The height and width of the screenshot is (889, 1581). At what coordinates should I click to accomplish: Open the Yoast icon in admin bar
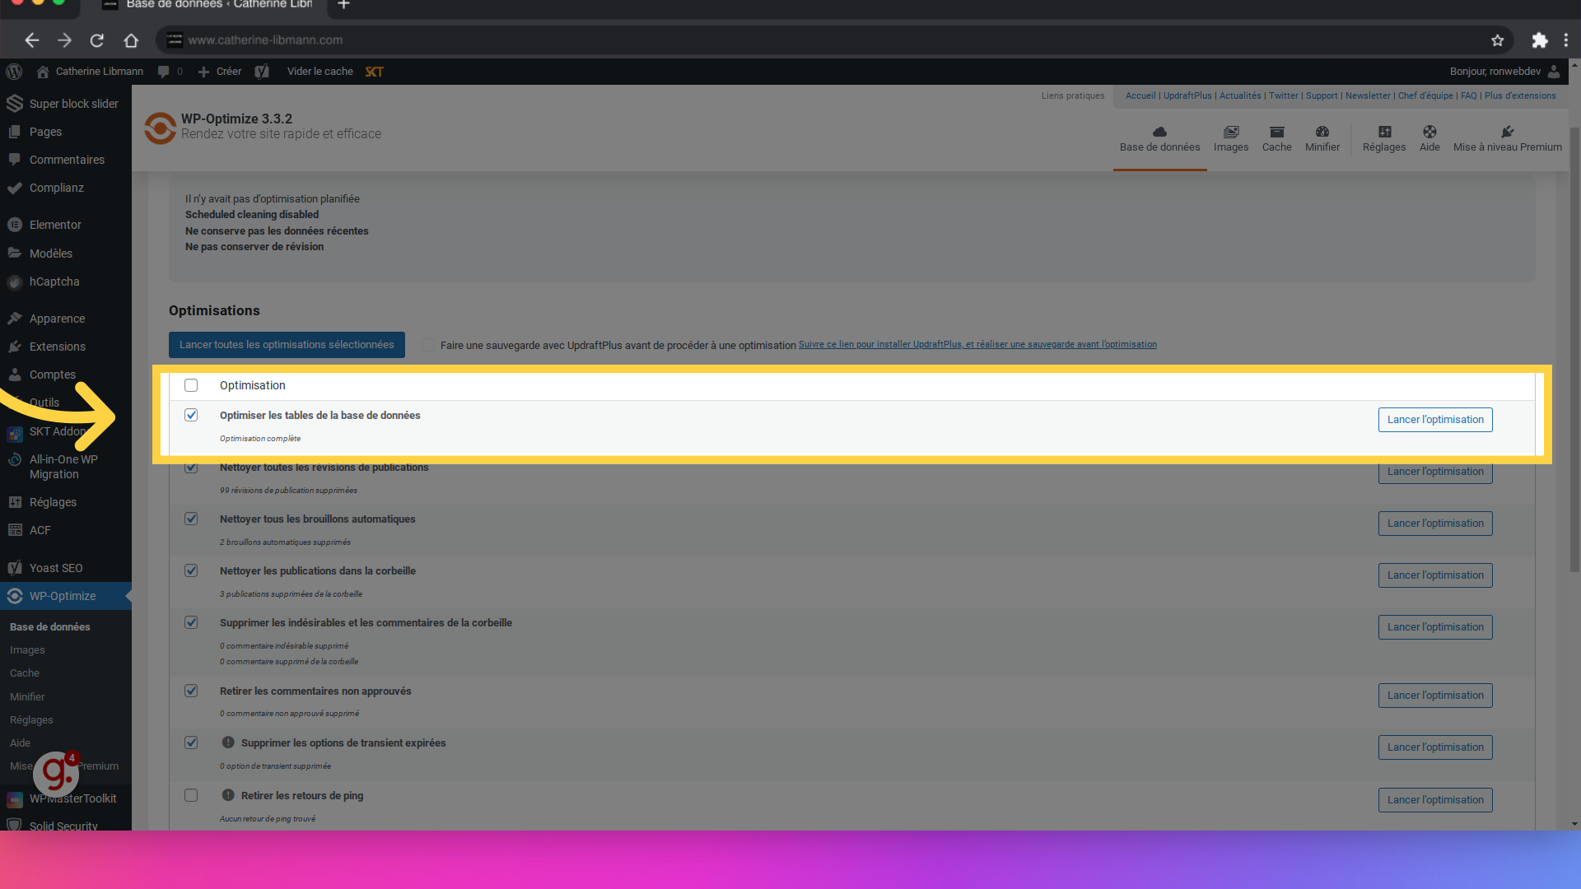pos(262,72)
